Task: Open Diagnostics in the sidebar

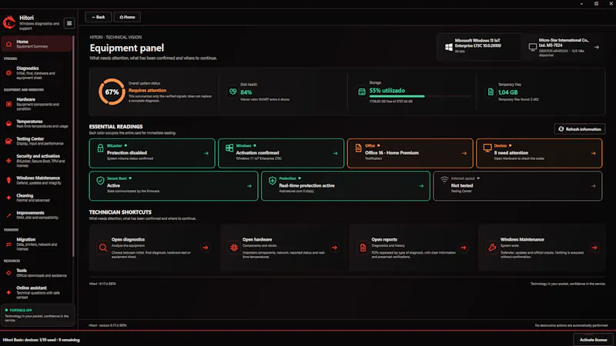Action: click(x=36, y=73)
